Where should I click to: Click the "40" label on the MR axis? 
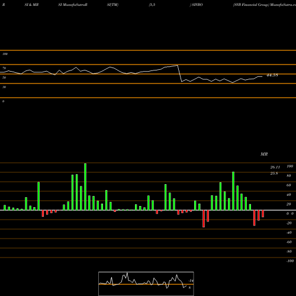click(289, 195)
